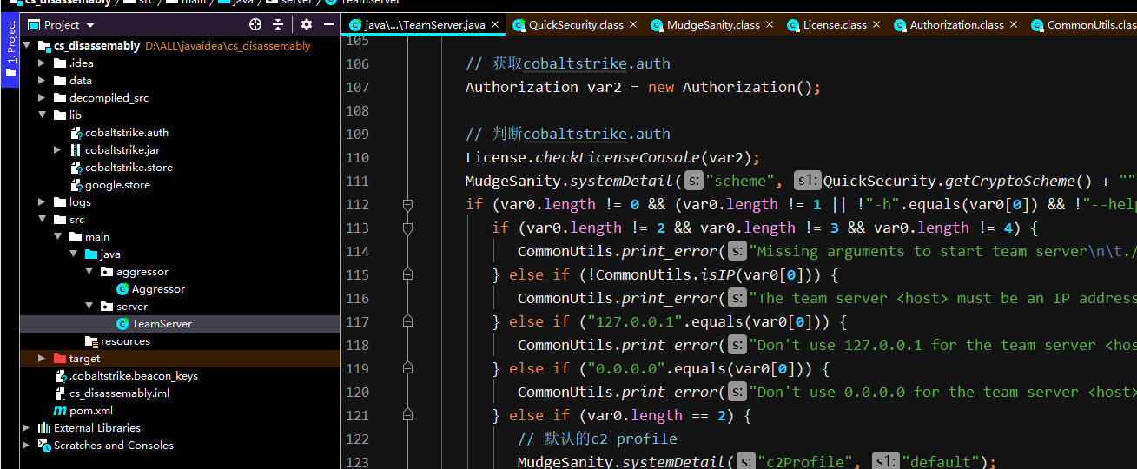Close the MudgeSanity.class tab
The image size is (1137, 469).
[769, 25]
